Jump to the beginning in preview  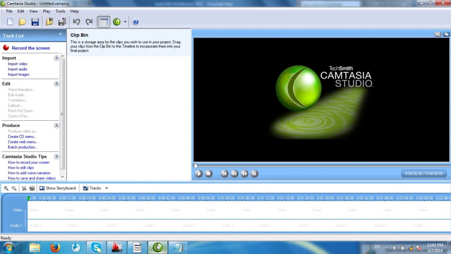tap(224, 173)
